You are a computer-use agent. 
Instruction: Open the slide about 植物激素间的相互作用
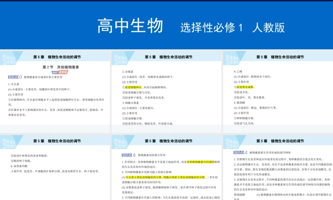click(166, 167)
